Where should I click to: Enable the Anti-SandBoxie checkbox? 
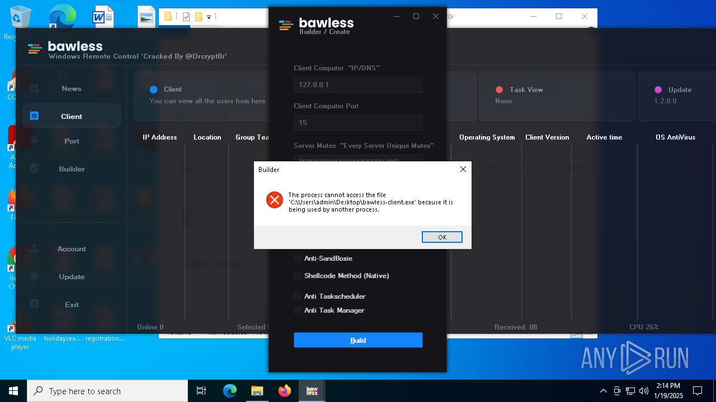pyautogui.click(x=298, y=258)
